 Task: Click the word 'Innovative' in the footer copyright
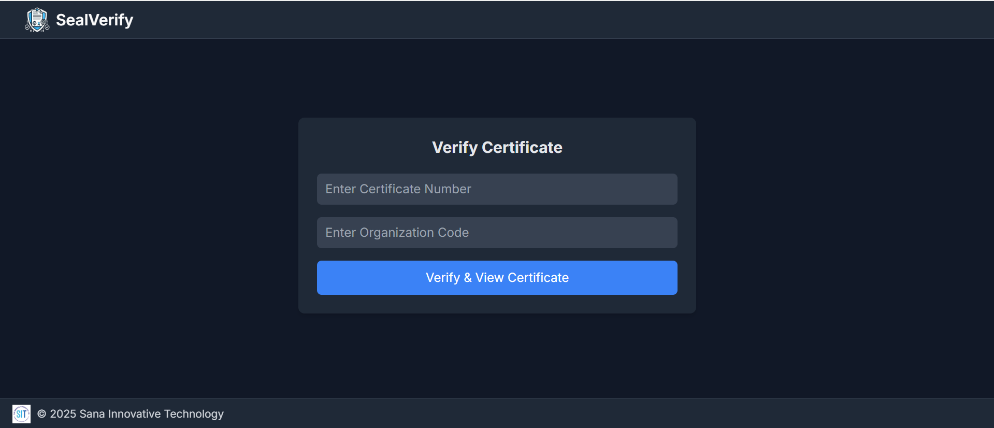134,414
